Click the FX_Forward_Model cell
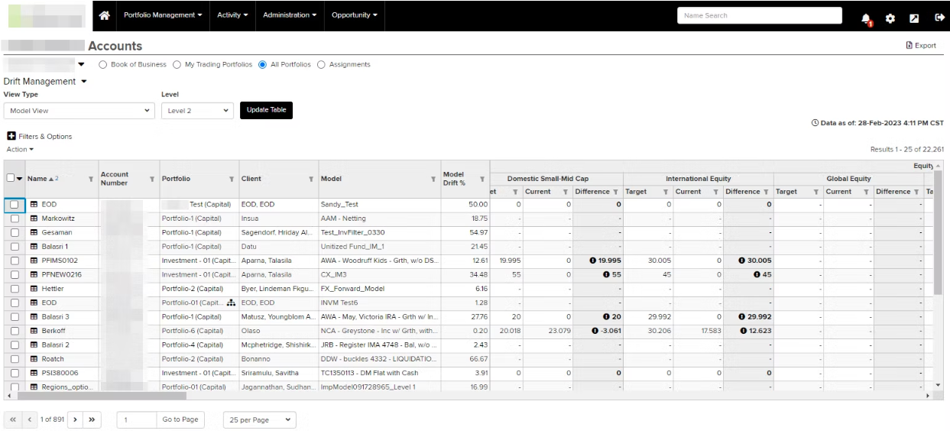The height and width of the screenshot is (437, 950). pyautogui.click(x=380, y=289)
